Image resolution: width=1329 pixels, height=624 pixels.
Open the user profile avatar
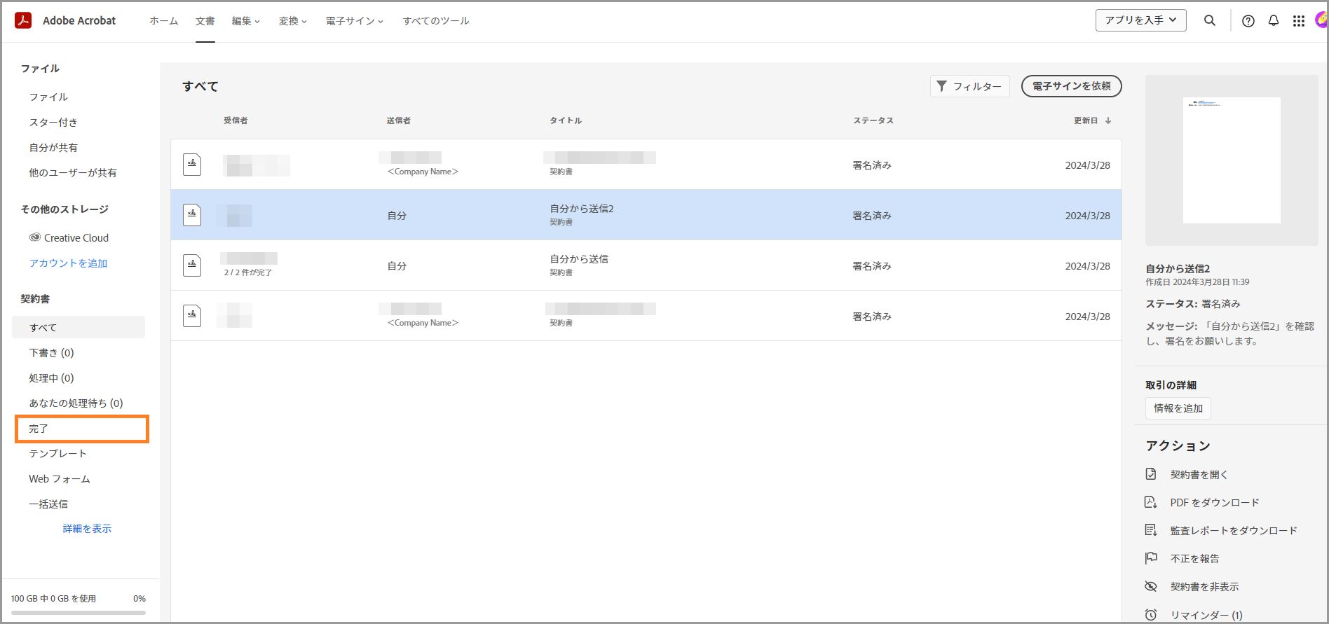tap(1321, 20)
